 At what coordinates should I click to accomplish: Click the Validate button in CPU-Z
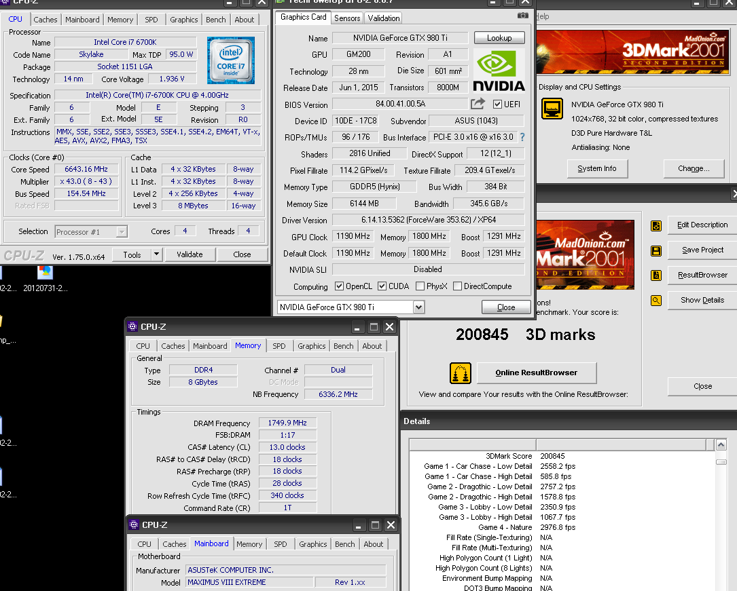(190, 254)
